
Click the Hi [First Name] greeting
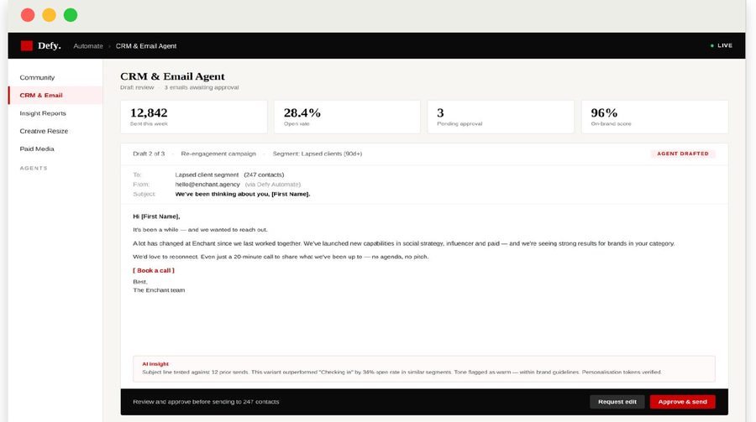pos(156,216)
